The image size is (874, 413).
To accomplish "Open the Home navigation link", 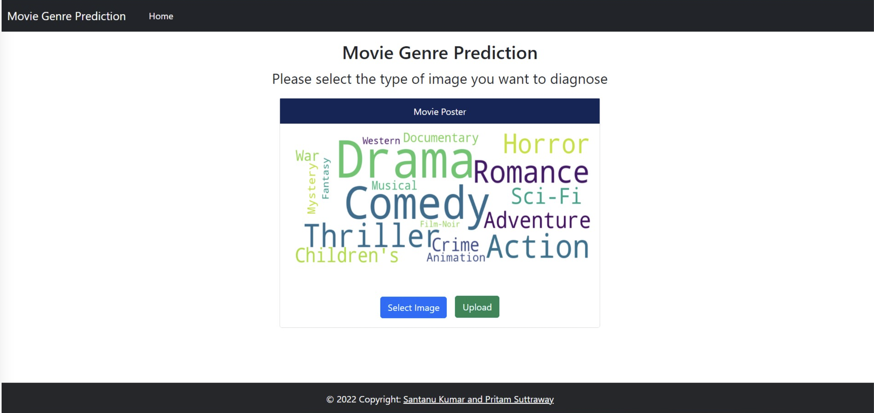I will [x=161, y=16].
